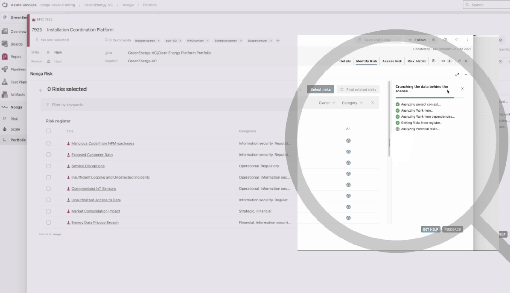Viewport: 510px width, 293px height.
Task: Remove the Scope=amber tag
Action: (x=271, y=40)
